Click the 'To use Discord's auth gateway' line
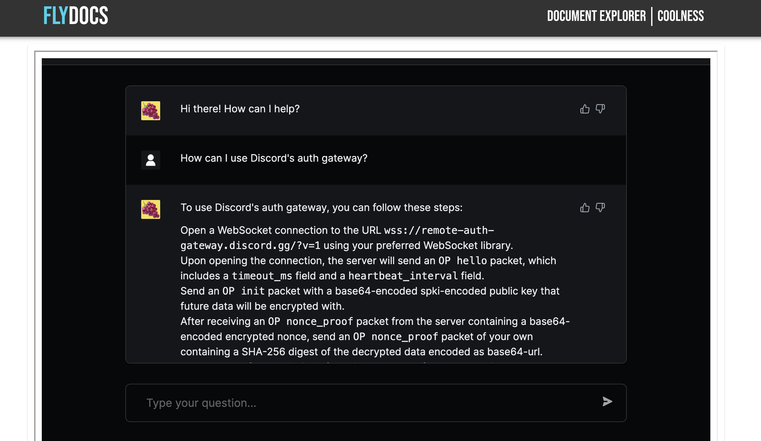 coord(321,208)
